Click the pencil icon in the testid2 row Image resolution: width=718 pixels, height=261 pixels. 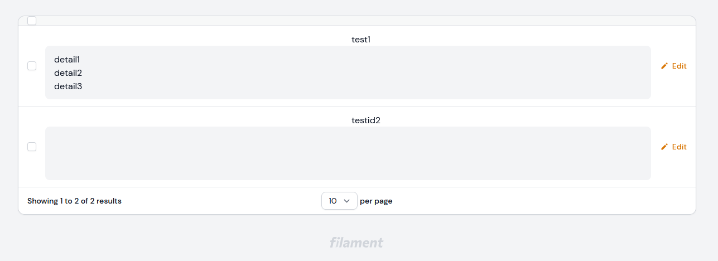[x=664, y=147]
